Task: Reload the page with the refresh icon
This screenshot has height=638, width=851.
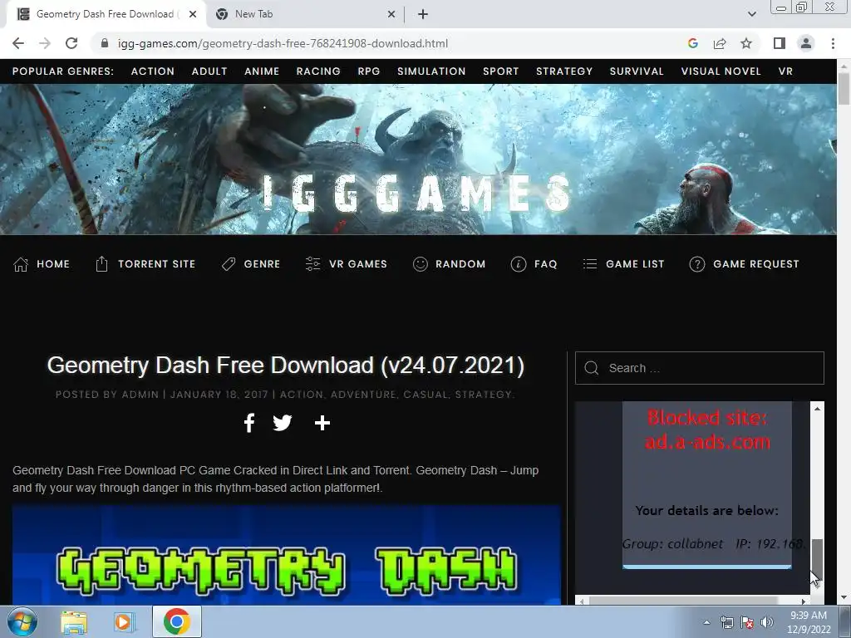Action: [x=71, y=43]
